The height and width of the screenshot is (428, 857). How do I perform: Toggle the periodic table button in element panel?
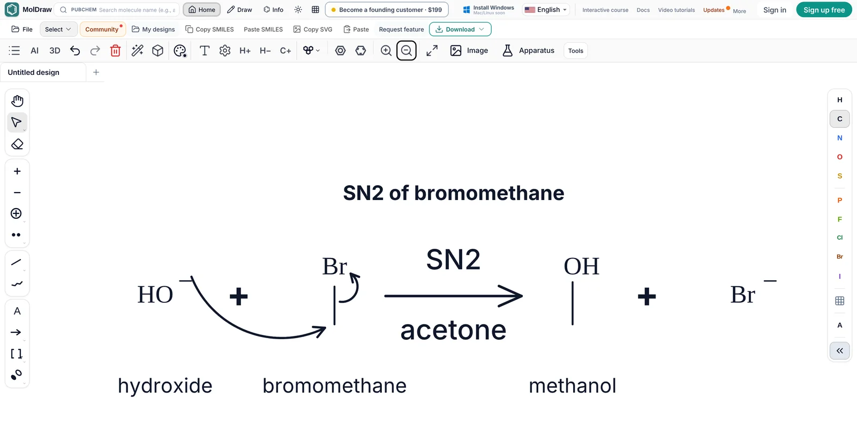(840, 301)
